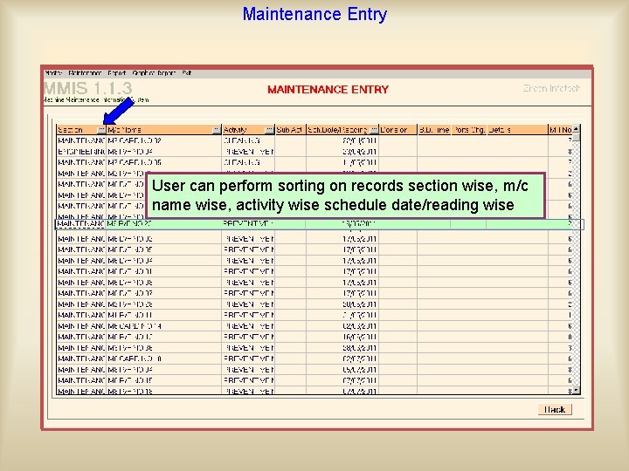Click the Parts Chg. column header
Viewport: 629px width, 471px height.
point(469,130)
